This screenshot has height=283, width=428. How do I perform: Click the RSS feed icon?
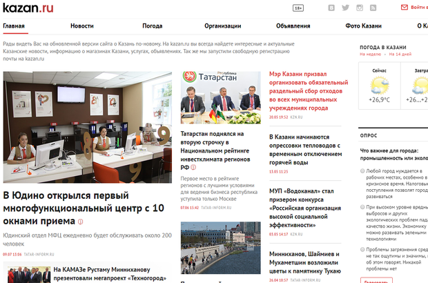click(x=373, y=8)
